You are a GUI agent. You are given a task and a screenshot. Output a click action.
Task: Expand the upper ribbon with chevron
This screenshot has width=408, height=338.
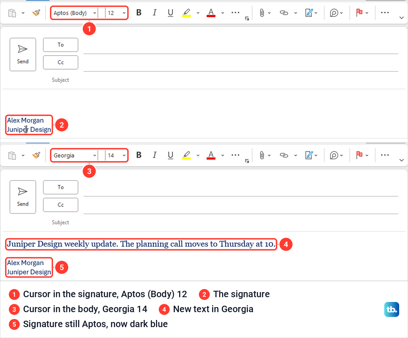(401, 17)
